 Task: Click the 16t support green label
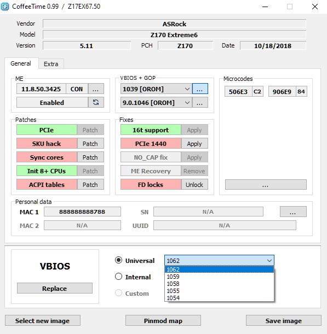[x=151, y=130]
